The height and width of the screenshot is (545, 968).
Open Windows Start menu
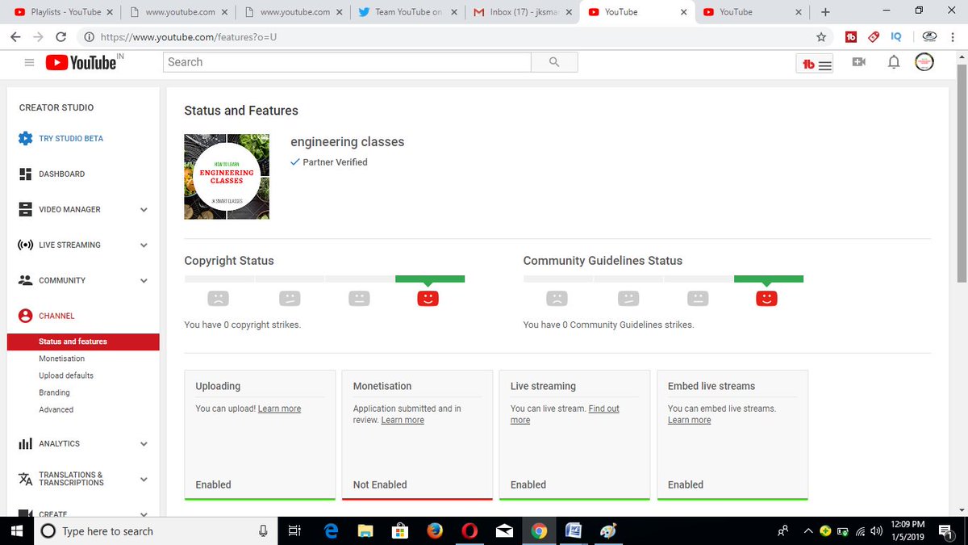point(15,530)
